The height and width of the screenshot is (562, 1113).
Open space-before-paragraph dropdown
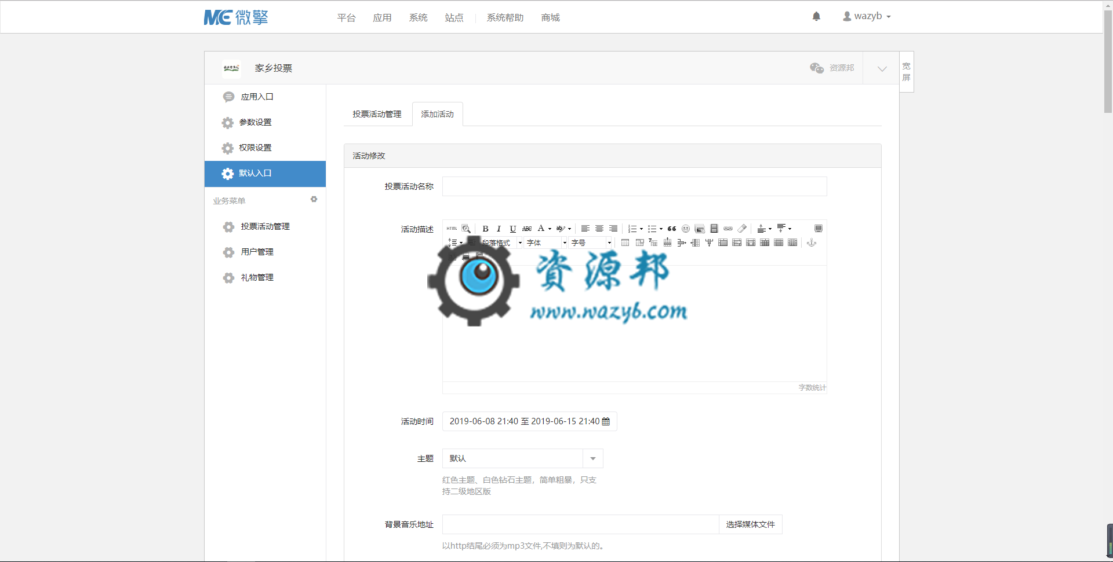tap(770, 229)
